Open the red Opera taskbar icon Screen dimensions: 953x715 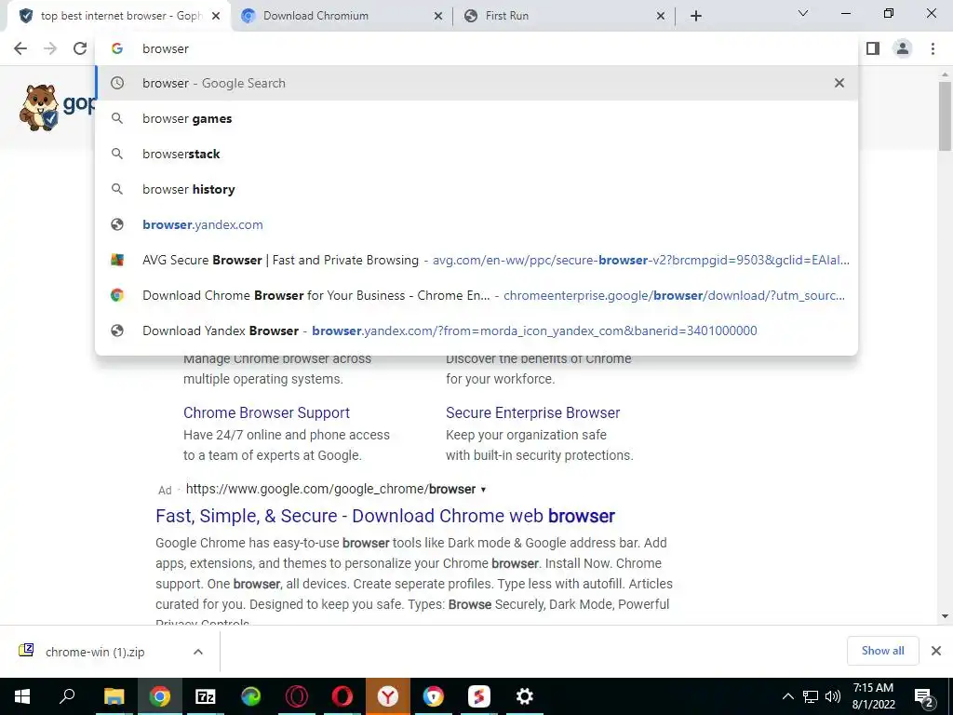[x=342, y=696]
